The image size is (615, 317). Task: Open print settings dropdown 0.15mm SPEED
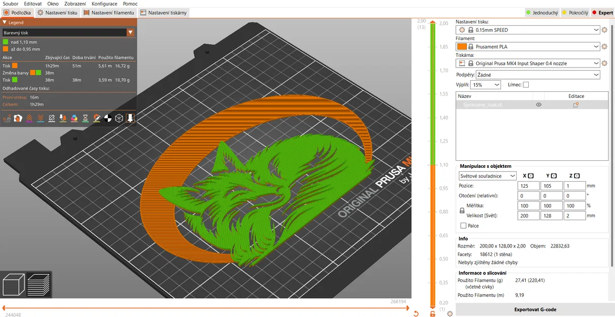[528, 30]
